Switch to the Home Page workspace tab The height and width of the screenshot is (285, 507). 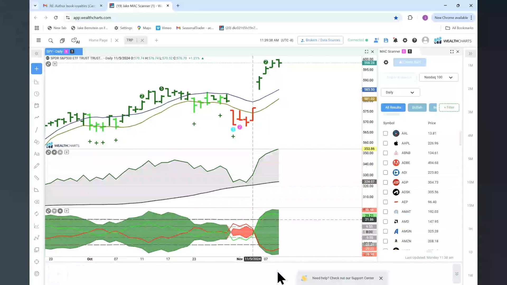[x=98, y=40]
